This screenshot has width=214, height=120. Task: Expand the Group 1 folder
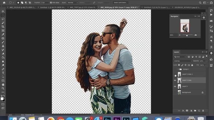[x=178, y=69]
